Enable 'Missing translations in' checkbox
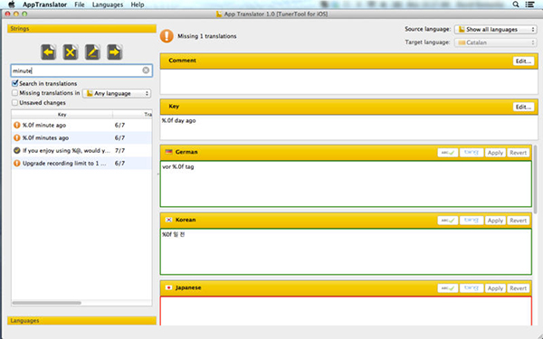Screen dimensions: 543x339 click(14, 93)
